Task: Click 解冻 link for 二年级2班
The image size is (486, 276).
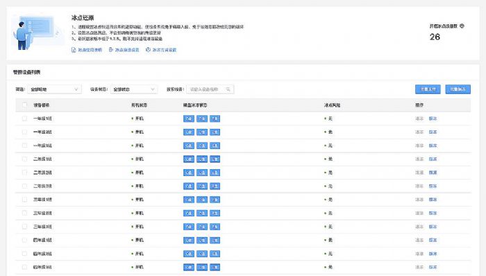Action: [x=433, y=173]
